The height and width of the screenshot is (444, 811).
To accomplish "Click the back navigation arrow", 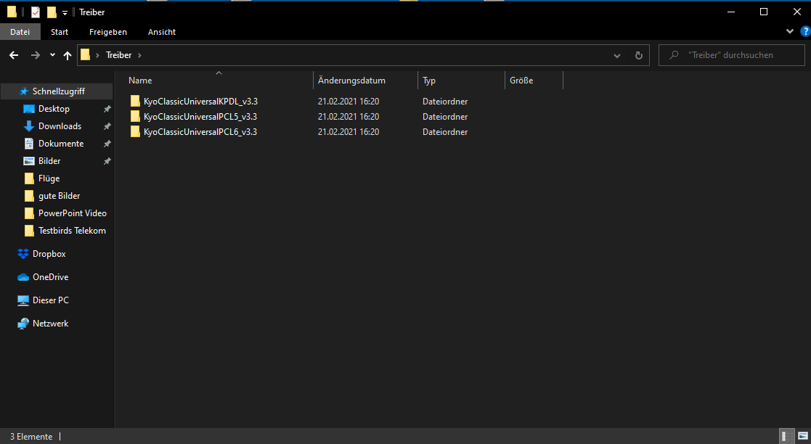I will click(x=14, y=55).
